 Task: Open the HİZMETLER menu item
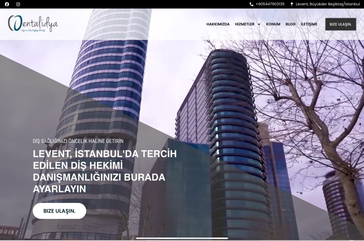(x=245, y=24)
